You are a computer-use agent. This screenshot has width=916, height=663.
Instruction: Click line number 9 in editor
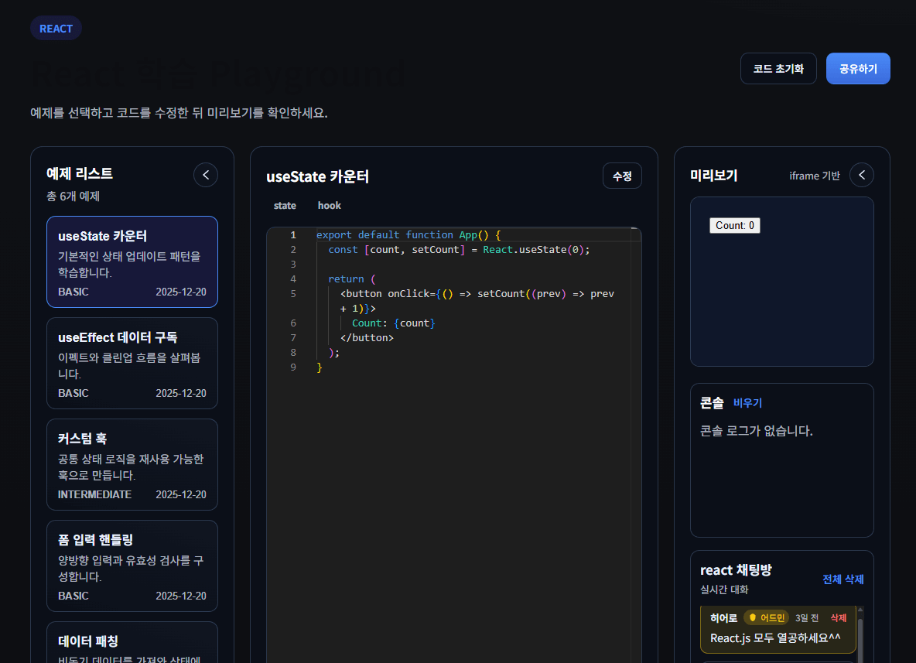tap(293, 367)
